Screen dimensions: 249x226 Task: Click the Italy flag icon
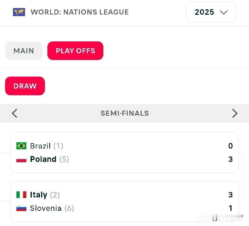pyautogui.click(x=21, y=195)
